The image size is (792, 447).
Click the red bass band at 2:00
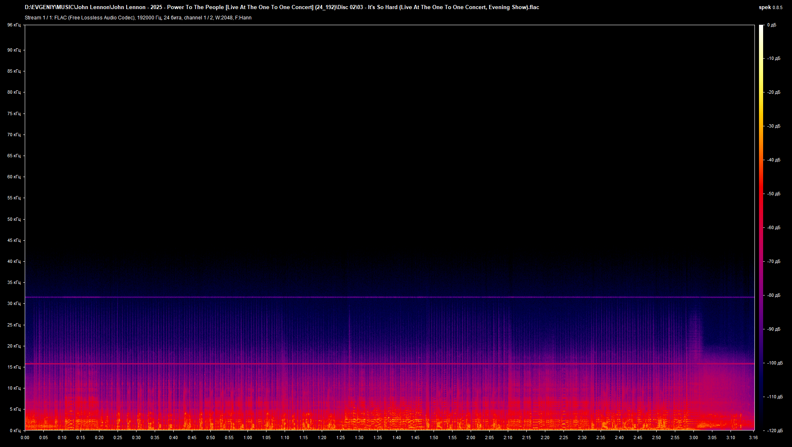(x=470, y=421)
